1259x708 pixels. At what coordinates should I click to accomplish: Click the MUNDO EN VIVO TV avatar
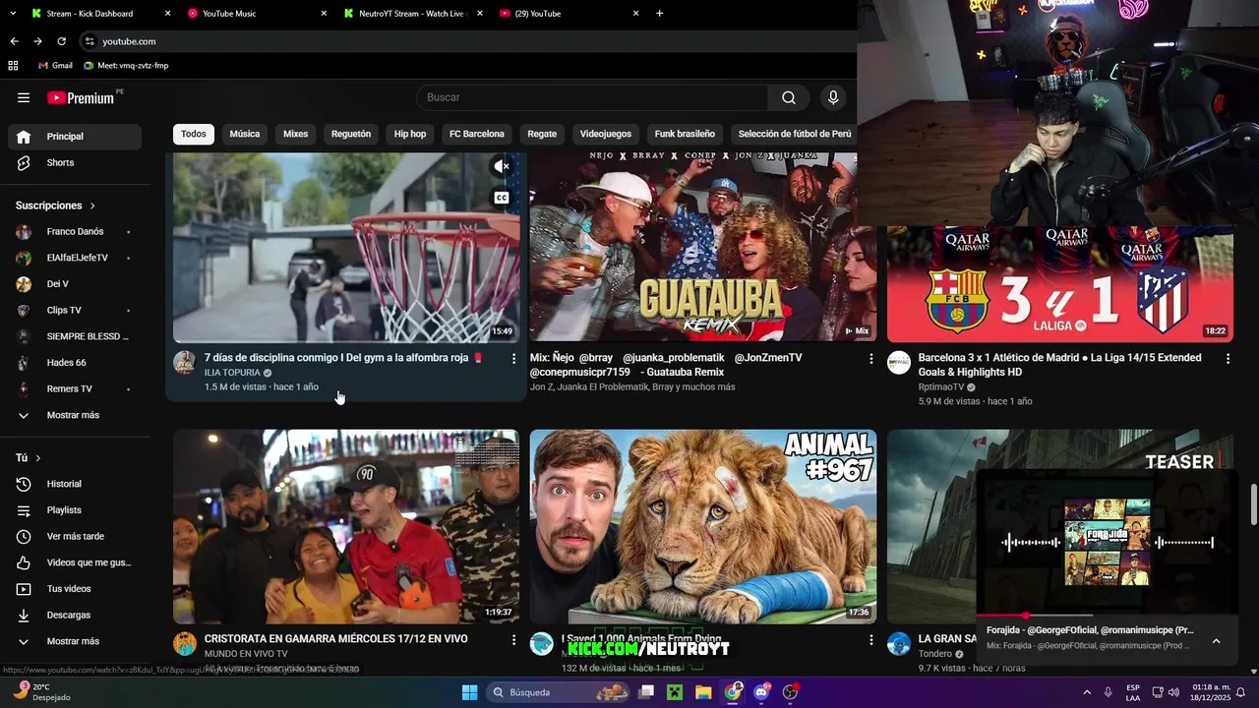click(x=185, y=643)
